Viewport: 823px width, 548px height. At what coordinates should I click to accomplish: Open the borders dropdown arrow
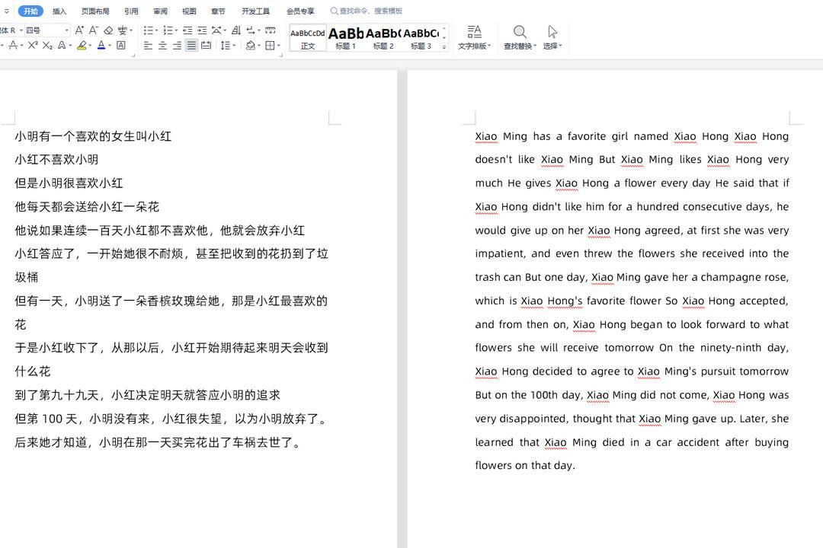[279, 46]
